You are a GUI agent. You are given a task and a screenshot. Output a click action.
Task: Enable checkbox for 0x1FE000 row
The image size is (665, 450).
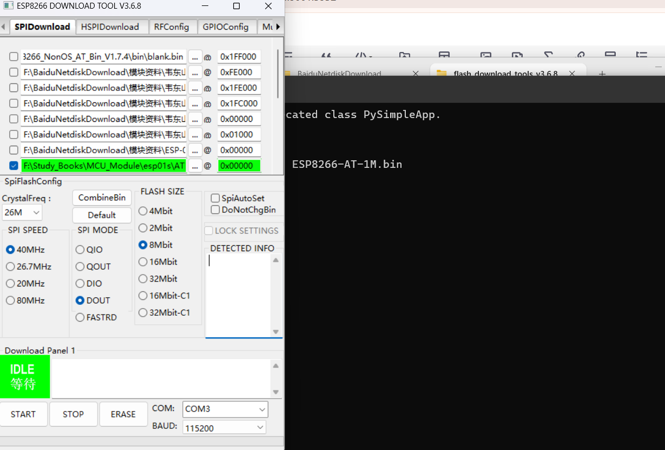pyautogui.click(x=14, y=88)
